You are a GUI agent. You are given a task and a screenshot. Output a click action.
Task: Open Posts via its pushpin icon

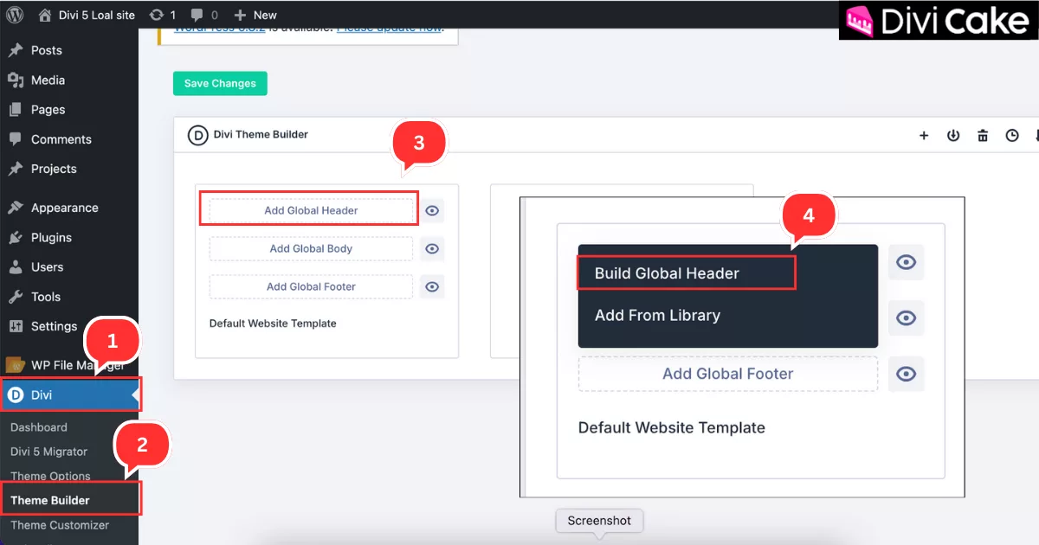click(x=15, y=50)
